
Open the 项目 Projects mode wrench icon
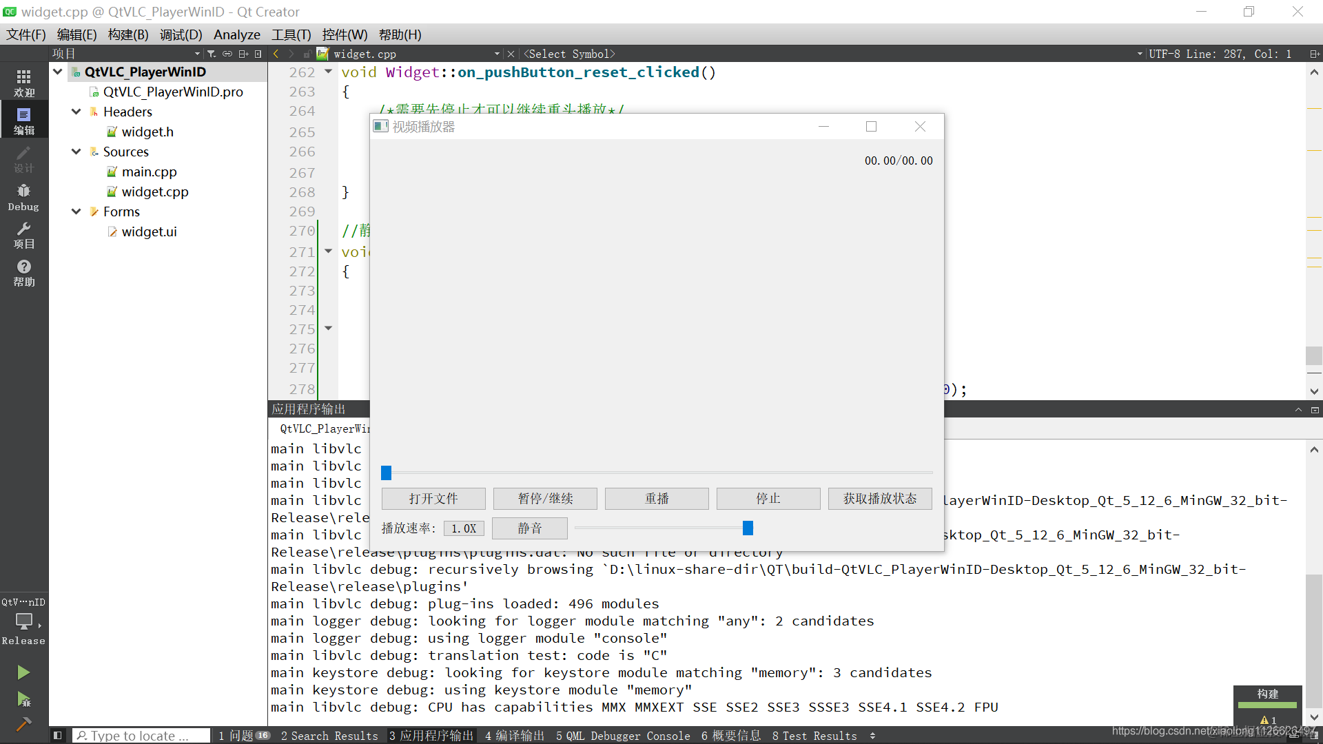[x=23, y=235]
